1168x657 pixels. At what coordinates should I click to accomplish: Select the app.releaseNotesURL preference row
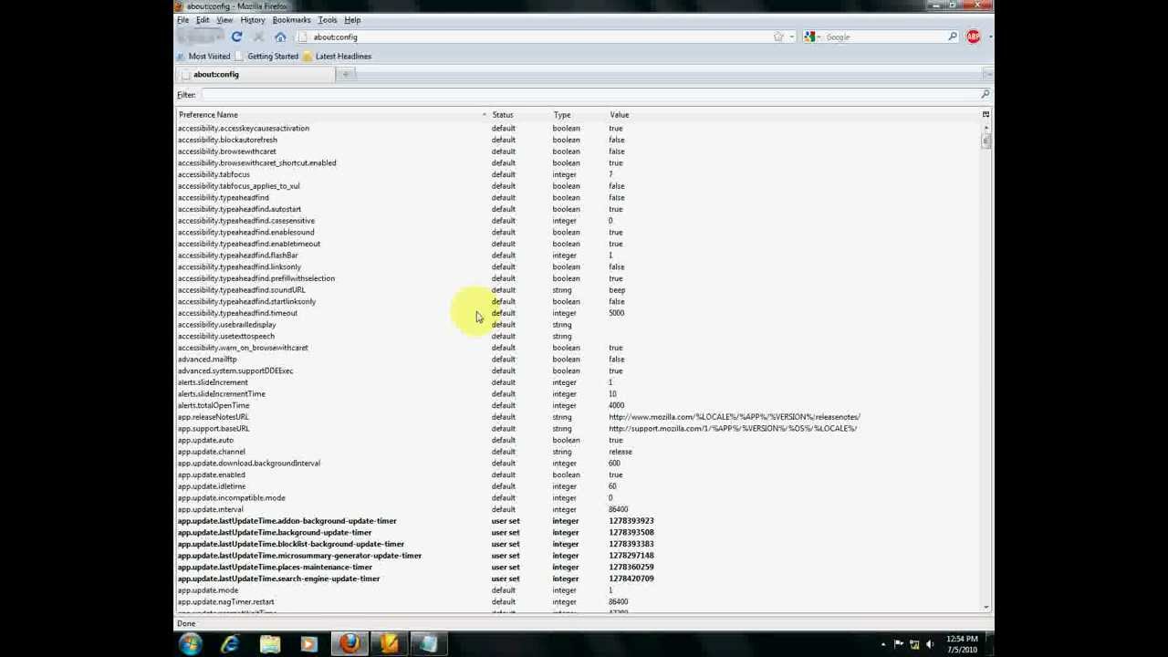579,417
